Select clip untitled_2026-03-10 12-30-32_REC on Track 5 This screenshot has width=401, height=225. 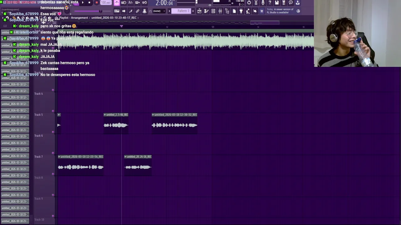point(174,123)
